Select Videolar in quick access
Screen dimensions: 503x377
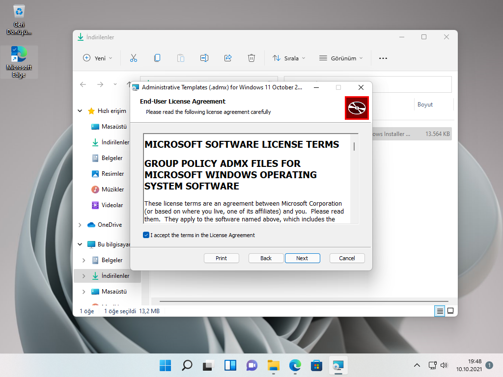pyautogui.click(x=108, y=205)
